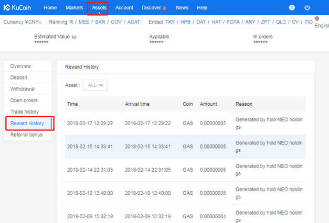The height and width of the screenshot is (223, 329).
Task: Open Withdrawal in the sidebar
Action: point(28,89)
